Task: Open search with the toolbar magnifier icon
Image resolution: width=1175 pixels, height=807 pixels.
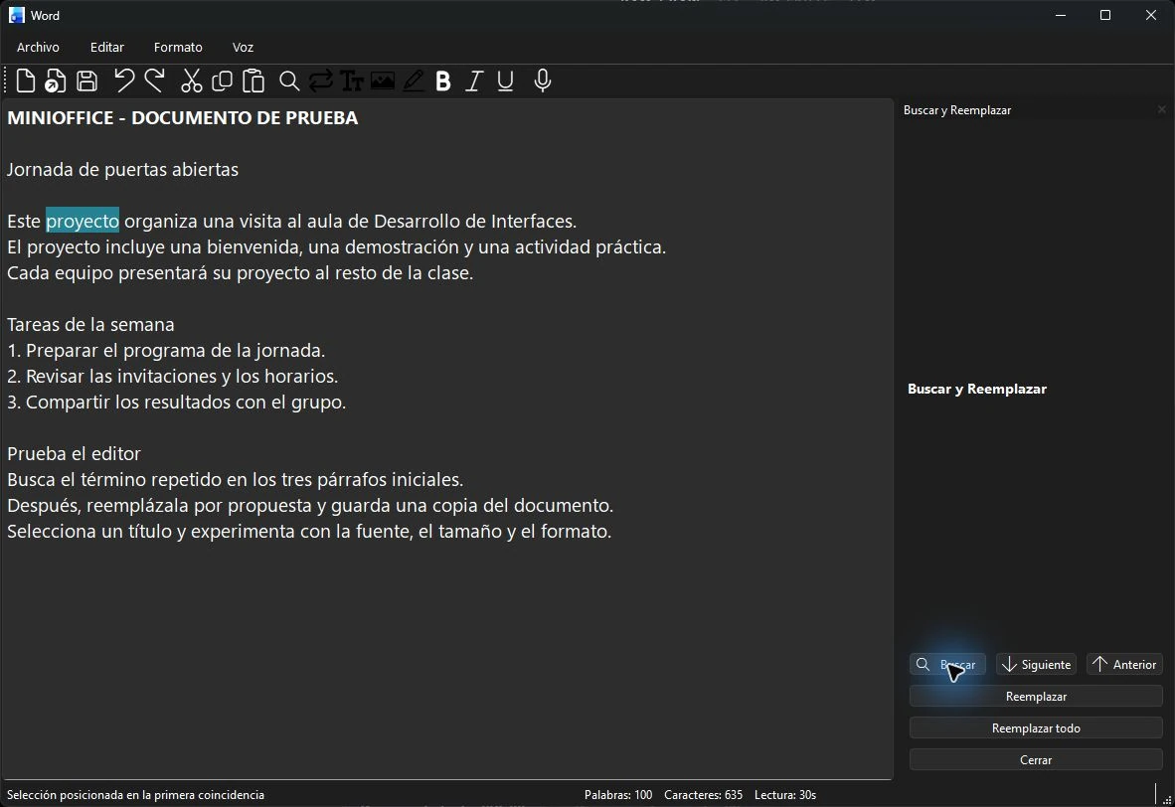Action: (289, 81)
